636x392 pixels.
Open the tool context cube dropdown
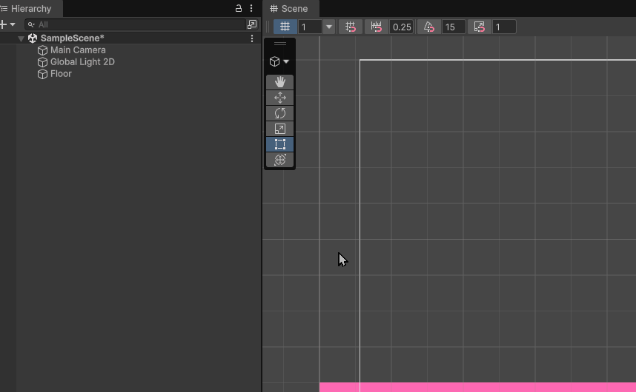point(279,61)
